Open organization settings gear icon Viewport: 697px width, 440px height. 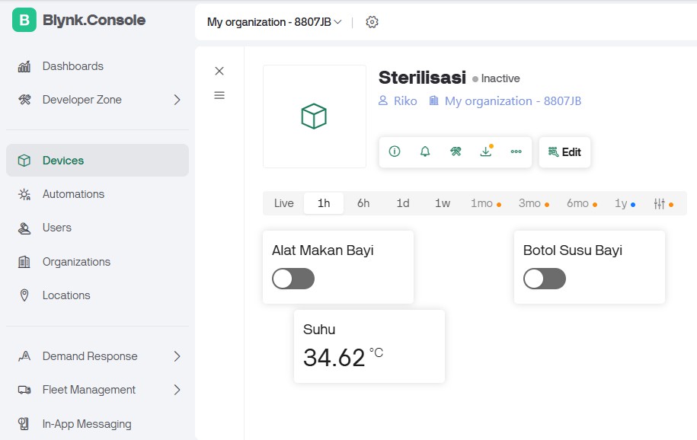click(x=372, y=22)
